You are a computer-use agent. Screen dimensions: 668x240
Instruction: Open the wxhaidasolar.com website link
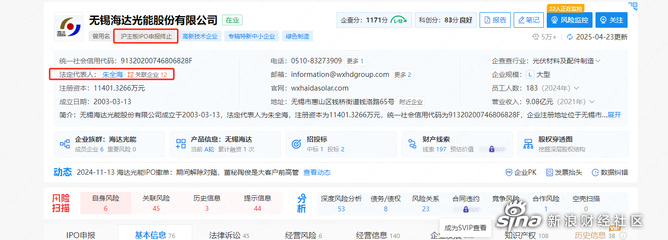320,88
